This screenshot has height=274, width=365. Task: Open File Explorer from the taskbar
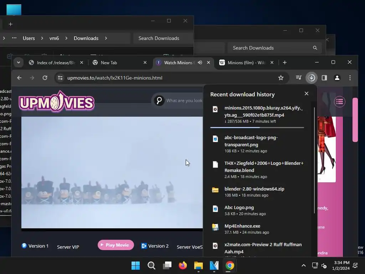coord(199,265)
